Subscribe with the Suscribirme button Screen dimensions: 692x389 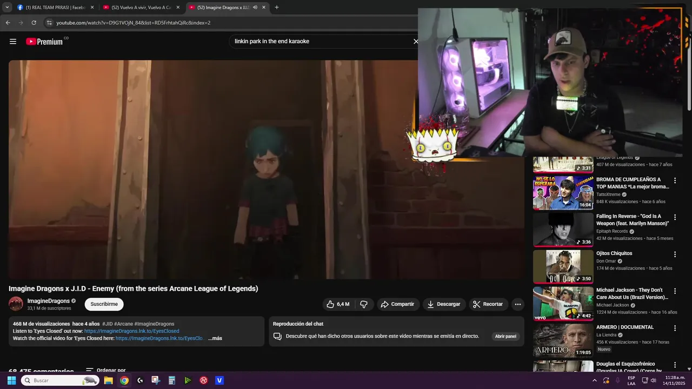(104, 304)
